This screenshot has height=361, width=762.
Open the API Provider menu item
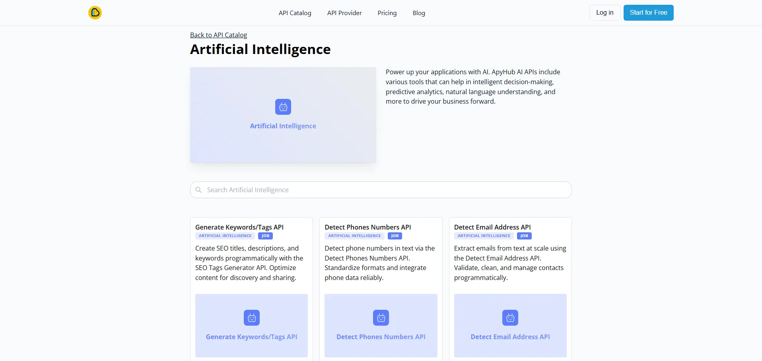[344, 13]
